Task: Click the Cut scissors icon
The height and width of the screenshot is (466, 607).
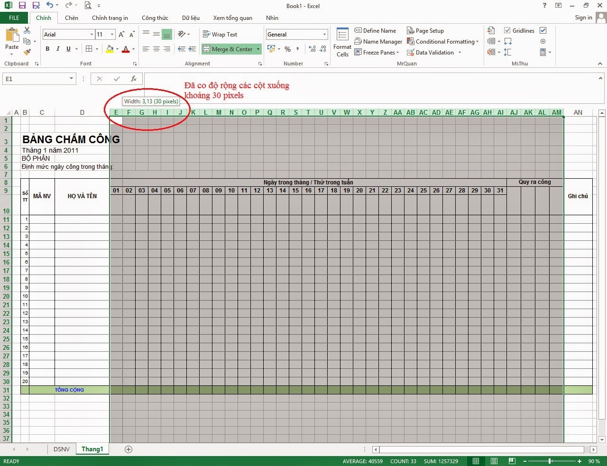Action: [27, 31]
